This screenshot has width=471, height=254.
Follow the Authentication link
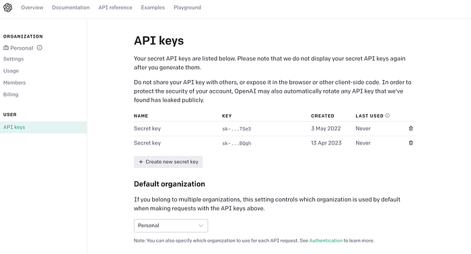coord(326,241)
